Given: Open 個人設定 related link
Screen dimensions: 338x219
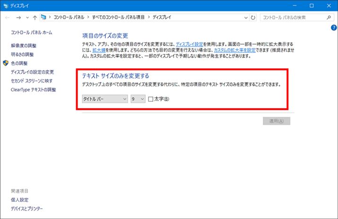Looking at the screenshot, I should tap(19, 200).
